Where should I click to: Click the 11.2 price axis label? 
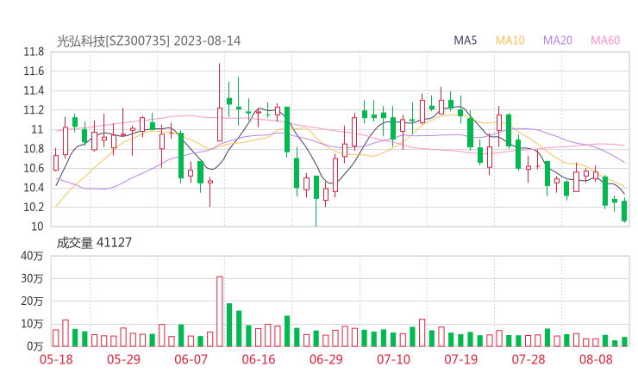[34, 110]
